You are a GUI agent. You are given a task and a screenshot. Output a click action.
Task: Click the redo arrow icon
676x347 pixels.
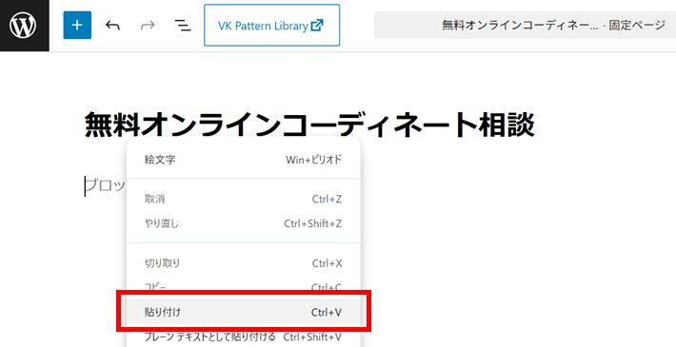[148, 26]
